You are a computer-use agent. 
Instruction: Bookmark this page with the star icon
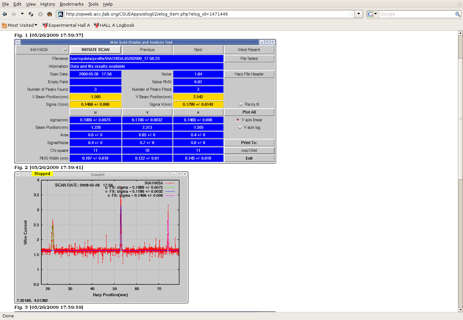pyautogui.click(x=351, y=14)
